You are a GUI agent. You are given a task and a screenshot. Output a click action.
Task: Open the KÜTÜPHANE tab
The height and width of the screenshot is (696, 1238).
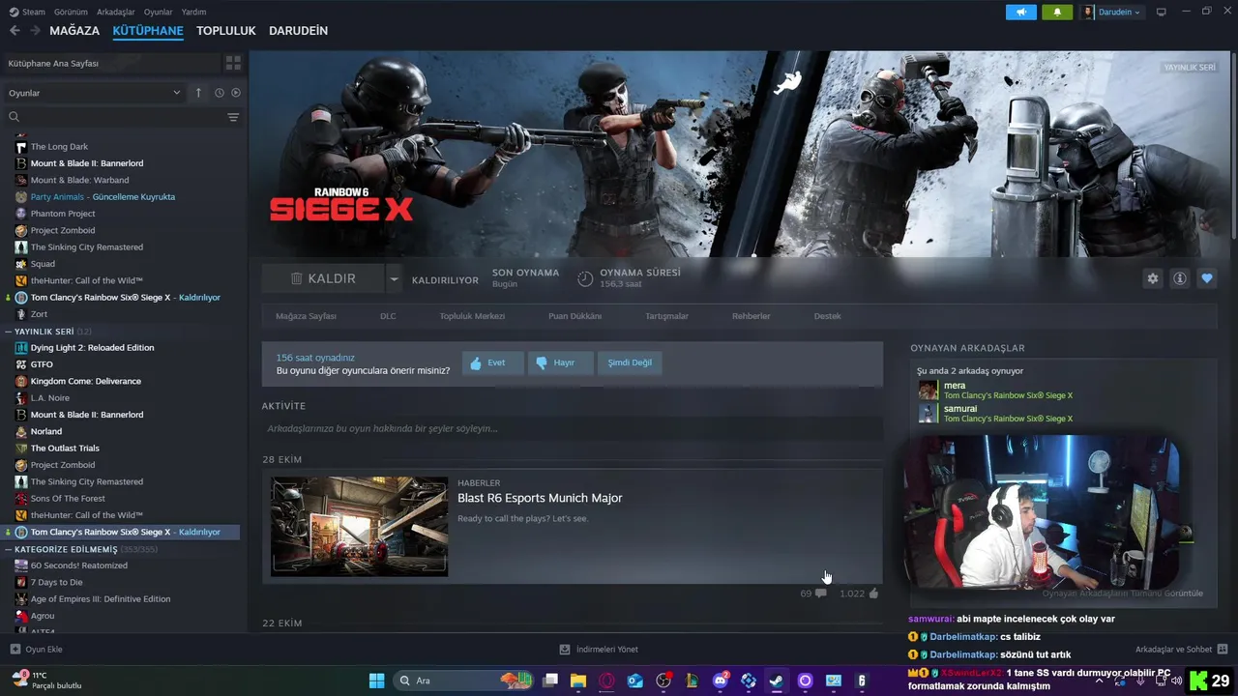tap(148, 31)
